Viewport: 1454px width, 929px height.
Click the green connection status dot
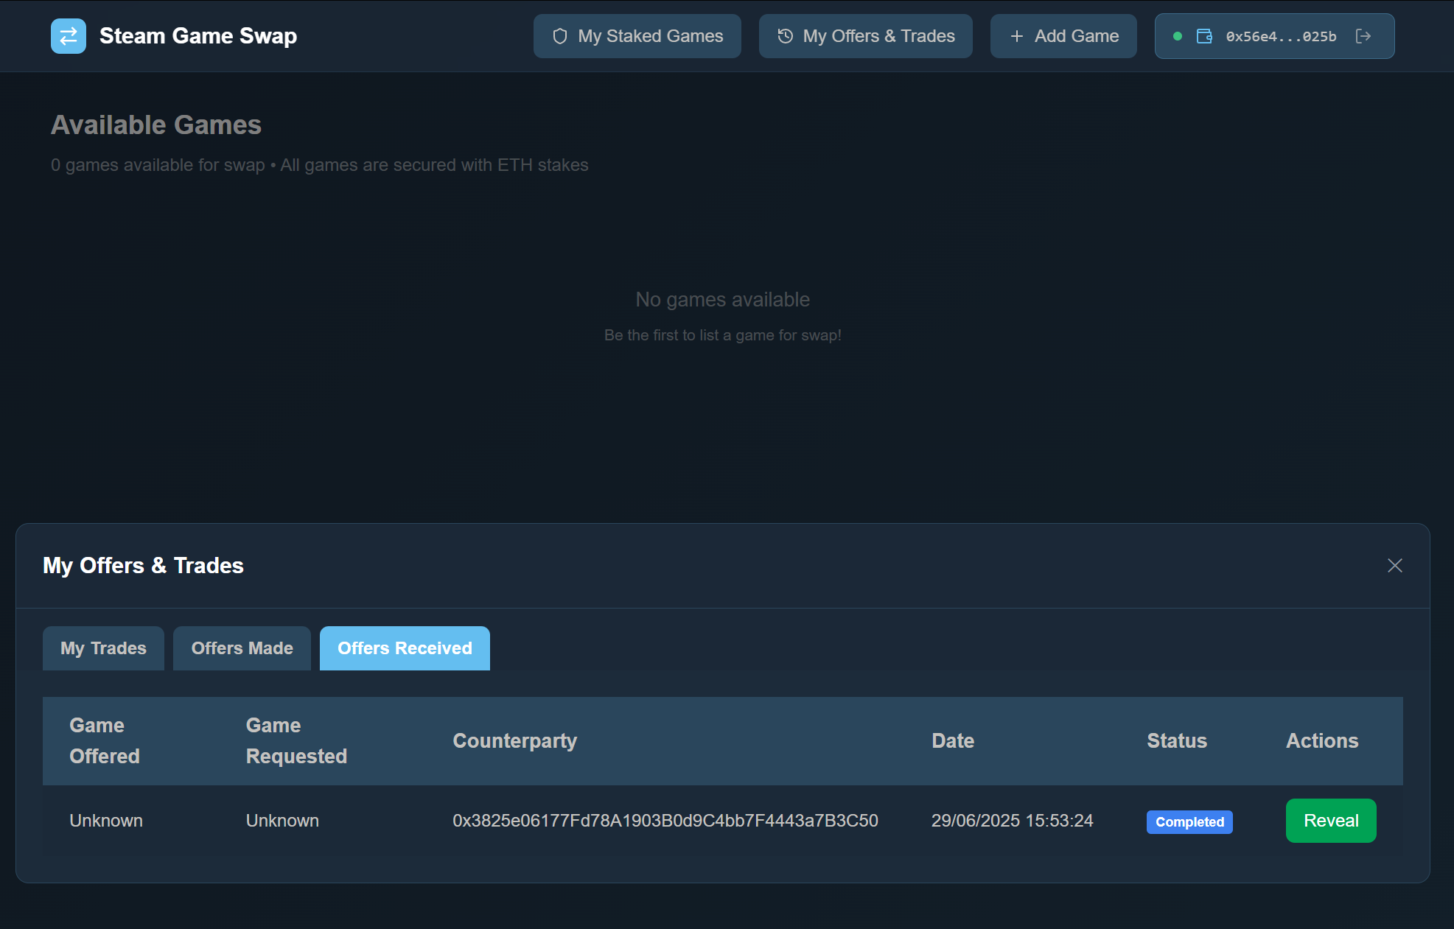point(1178,36)
